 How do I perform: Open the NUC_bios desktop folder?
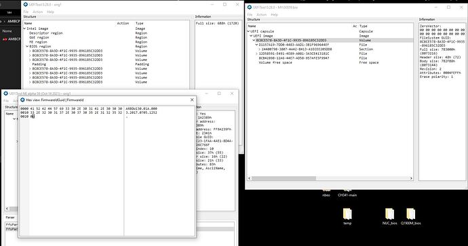tap(389, 216)
